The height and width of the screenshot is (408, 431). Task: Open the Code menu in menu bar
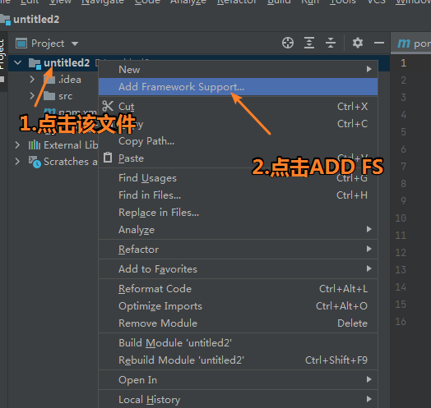147,2
